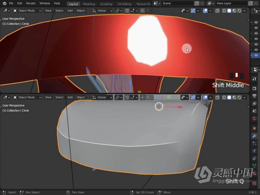Open Object Constraint properties tab
260x195 pixels.
point(254,158)
